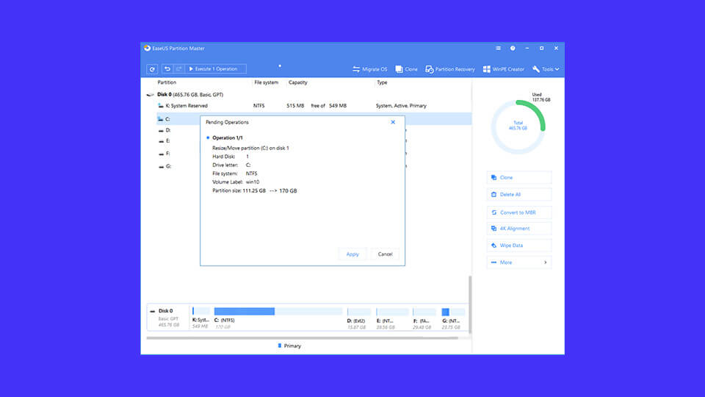705x397 pixels.
Task: Click the Redo arrow icon
Action: 177,69
